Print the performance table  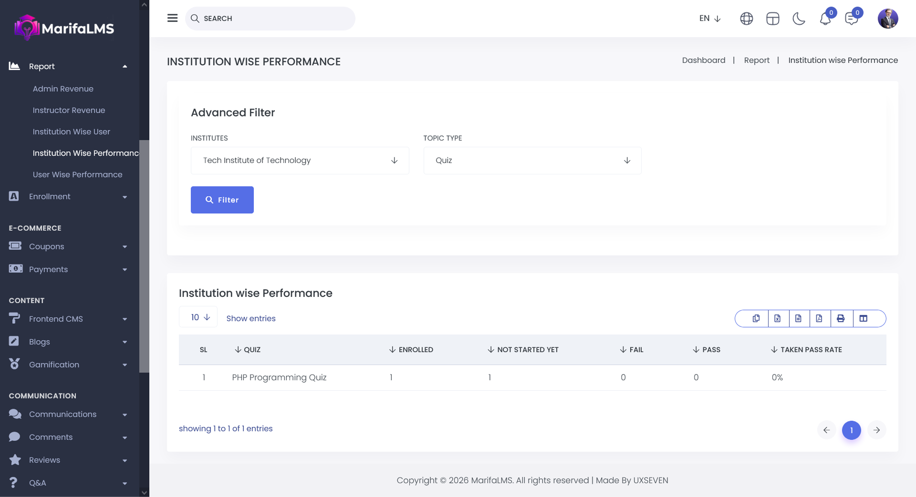click(x=841, y=318)
